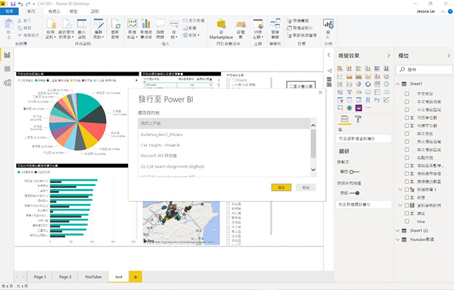This screenshot has width=454, height=290.
Task: Switch to Page 1 tab
Action: tap(40, 277)
